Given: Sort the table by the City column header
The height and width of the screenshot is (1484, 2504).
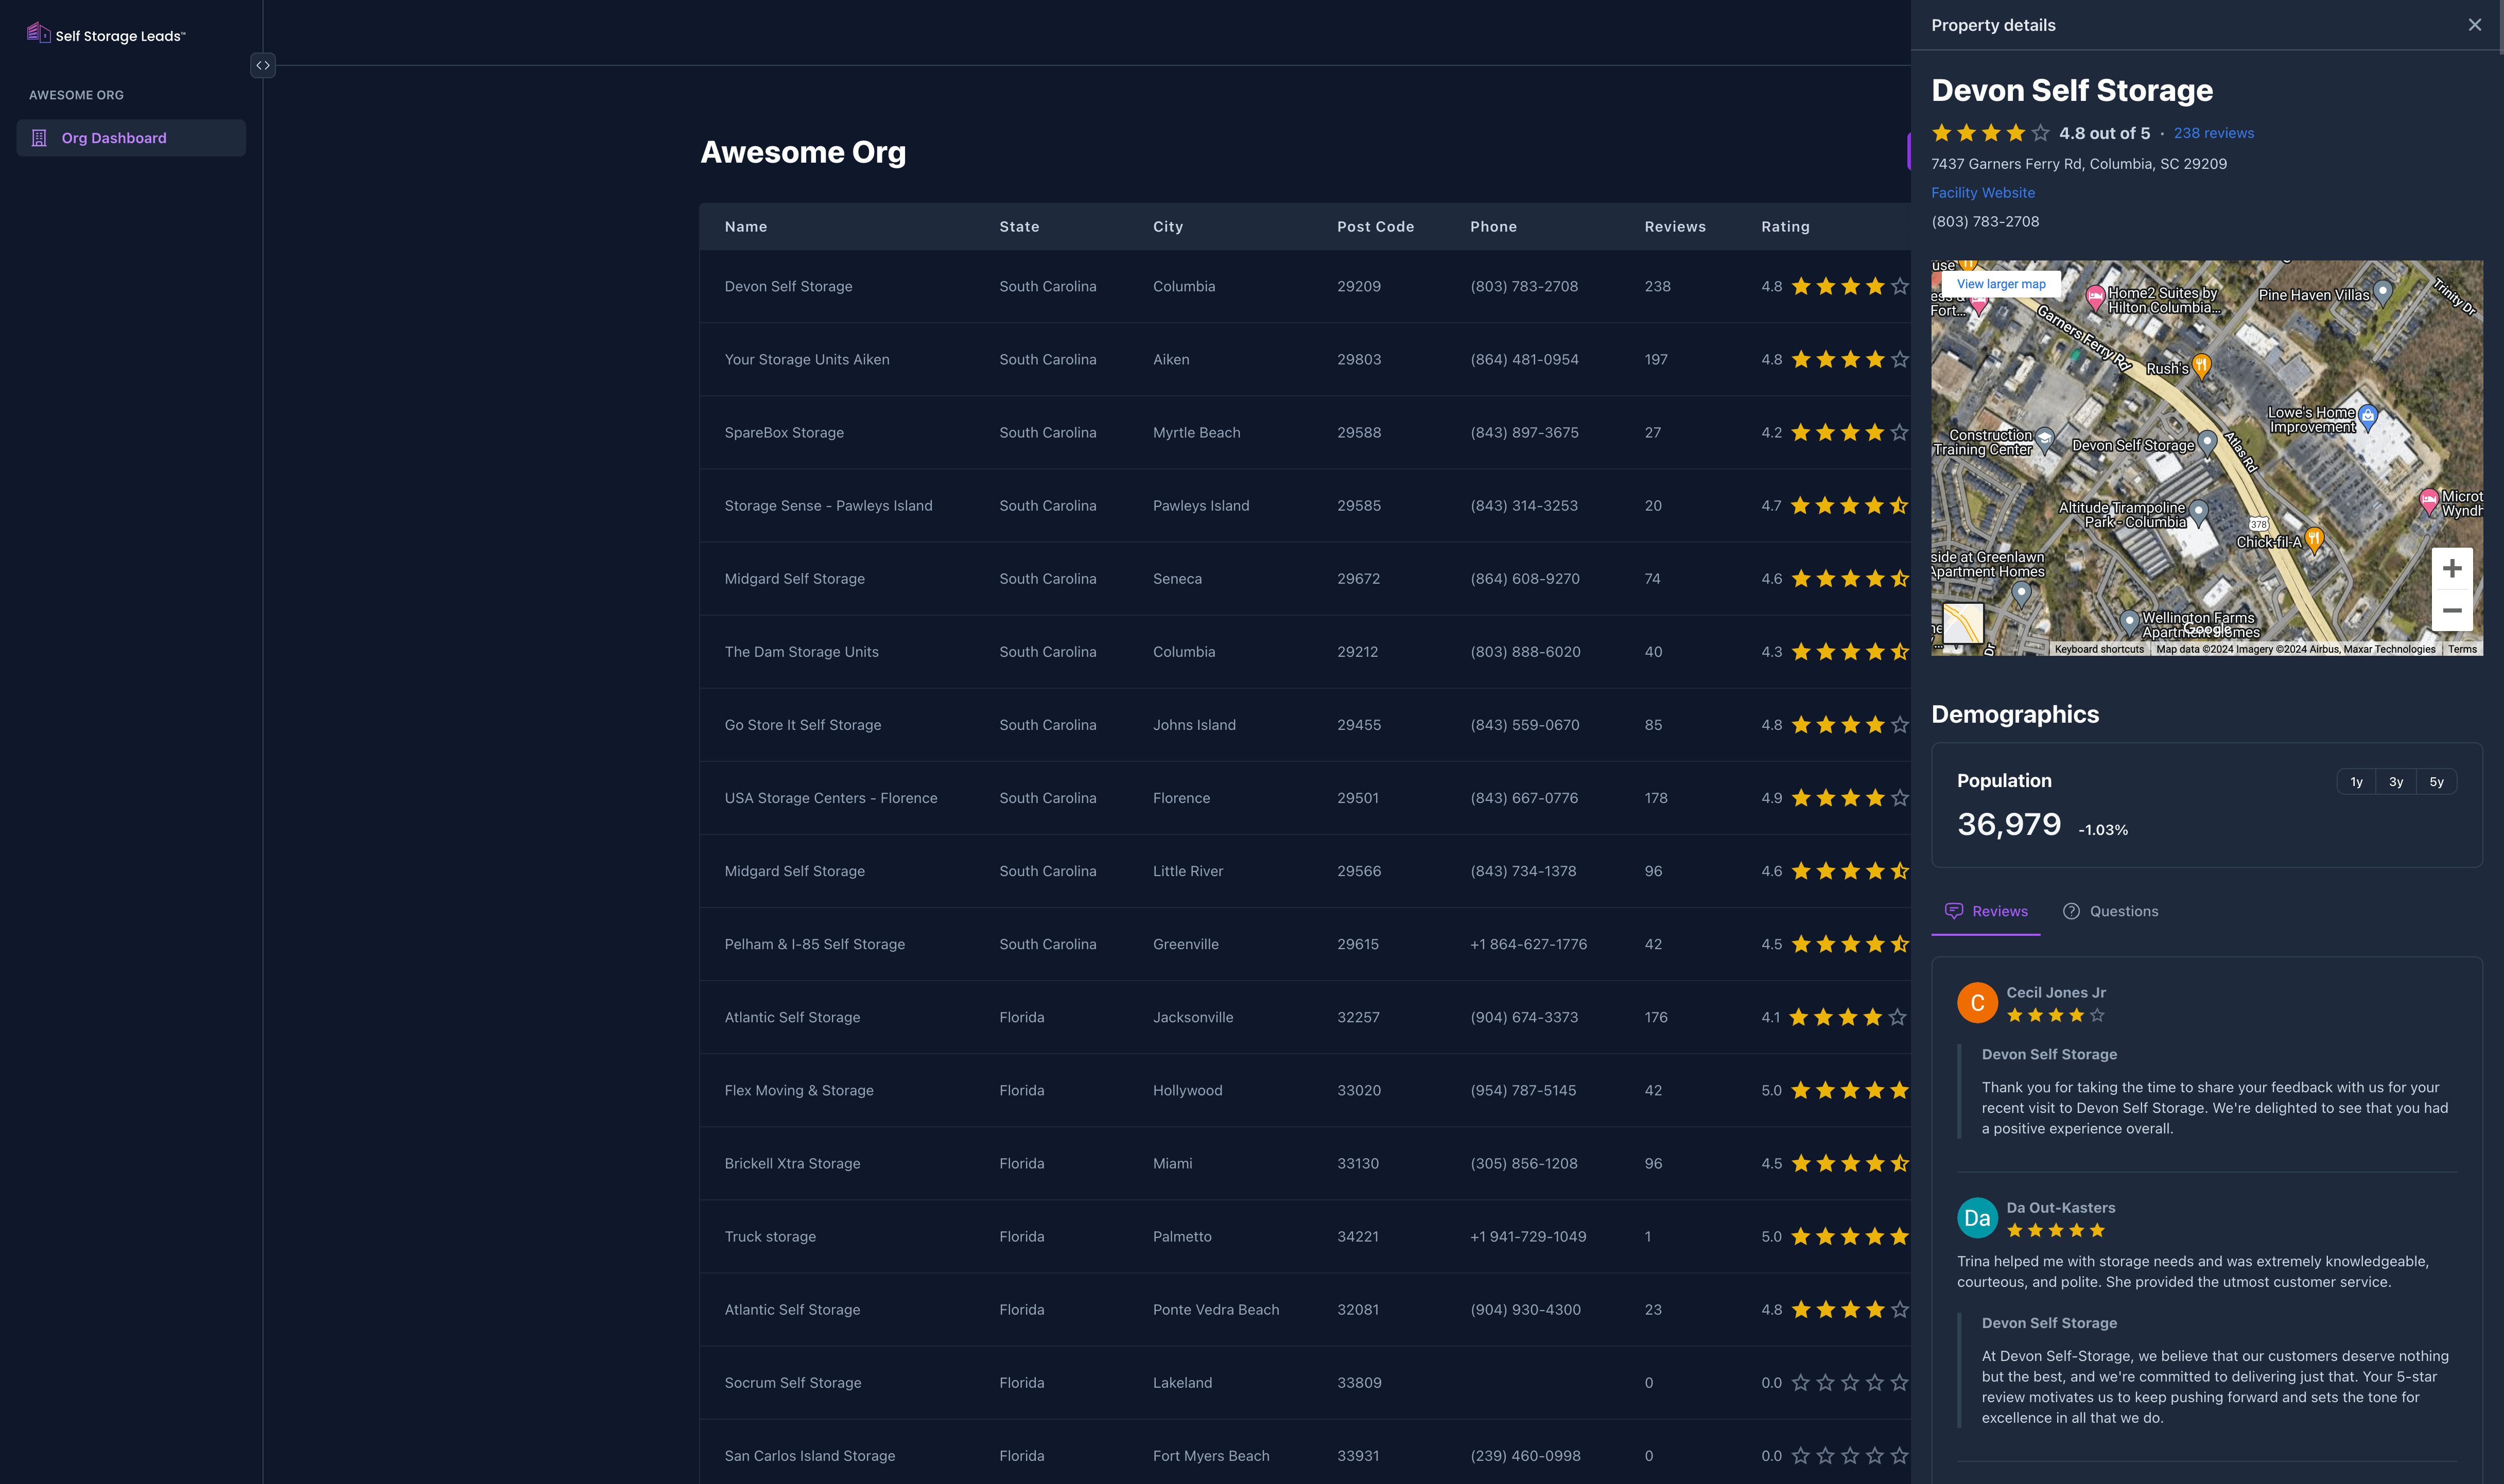Looking at the screenshot, I should 1167,227.
